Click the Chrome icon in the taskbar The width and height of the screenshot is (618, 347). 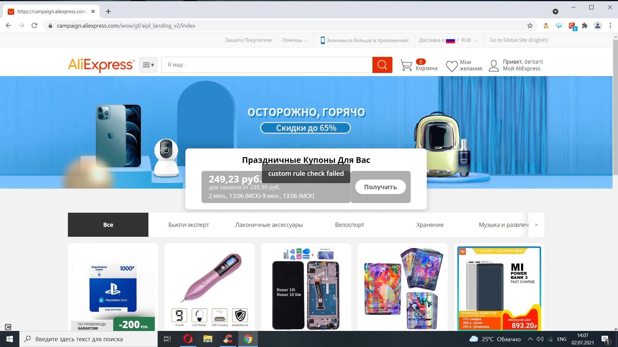(x=248, y=339)
